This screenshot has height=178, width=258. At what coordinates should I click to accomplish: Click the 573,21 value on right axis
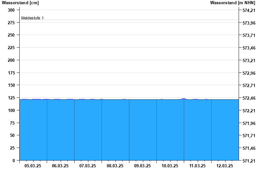point(249,61)
